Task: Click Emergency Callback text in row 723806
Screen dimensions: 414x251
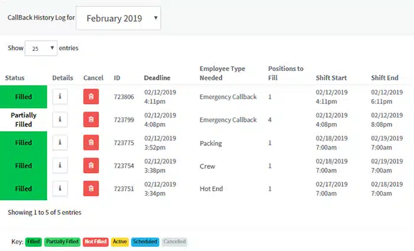Action: [228, 97]
